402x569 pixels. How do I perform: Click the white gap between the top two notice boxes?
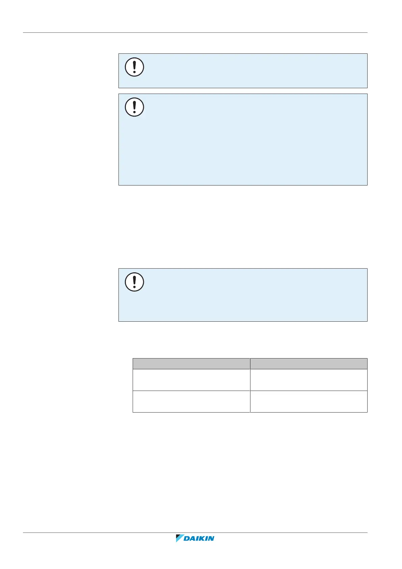[243, 91]
